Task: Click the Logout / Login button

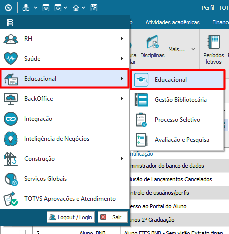Action: 71,217
